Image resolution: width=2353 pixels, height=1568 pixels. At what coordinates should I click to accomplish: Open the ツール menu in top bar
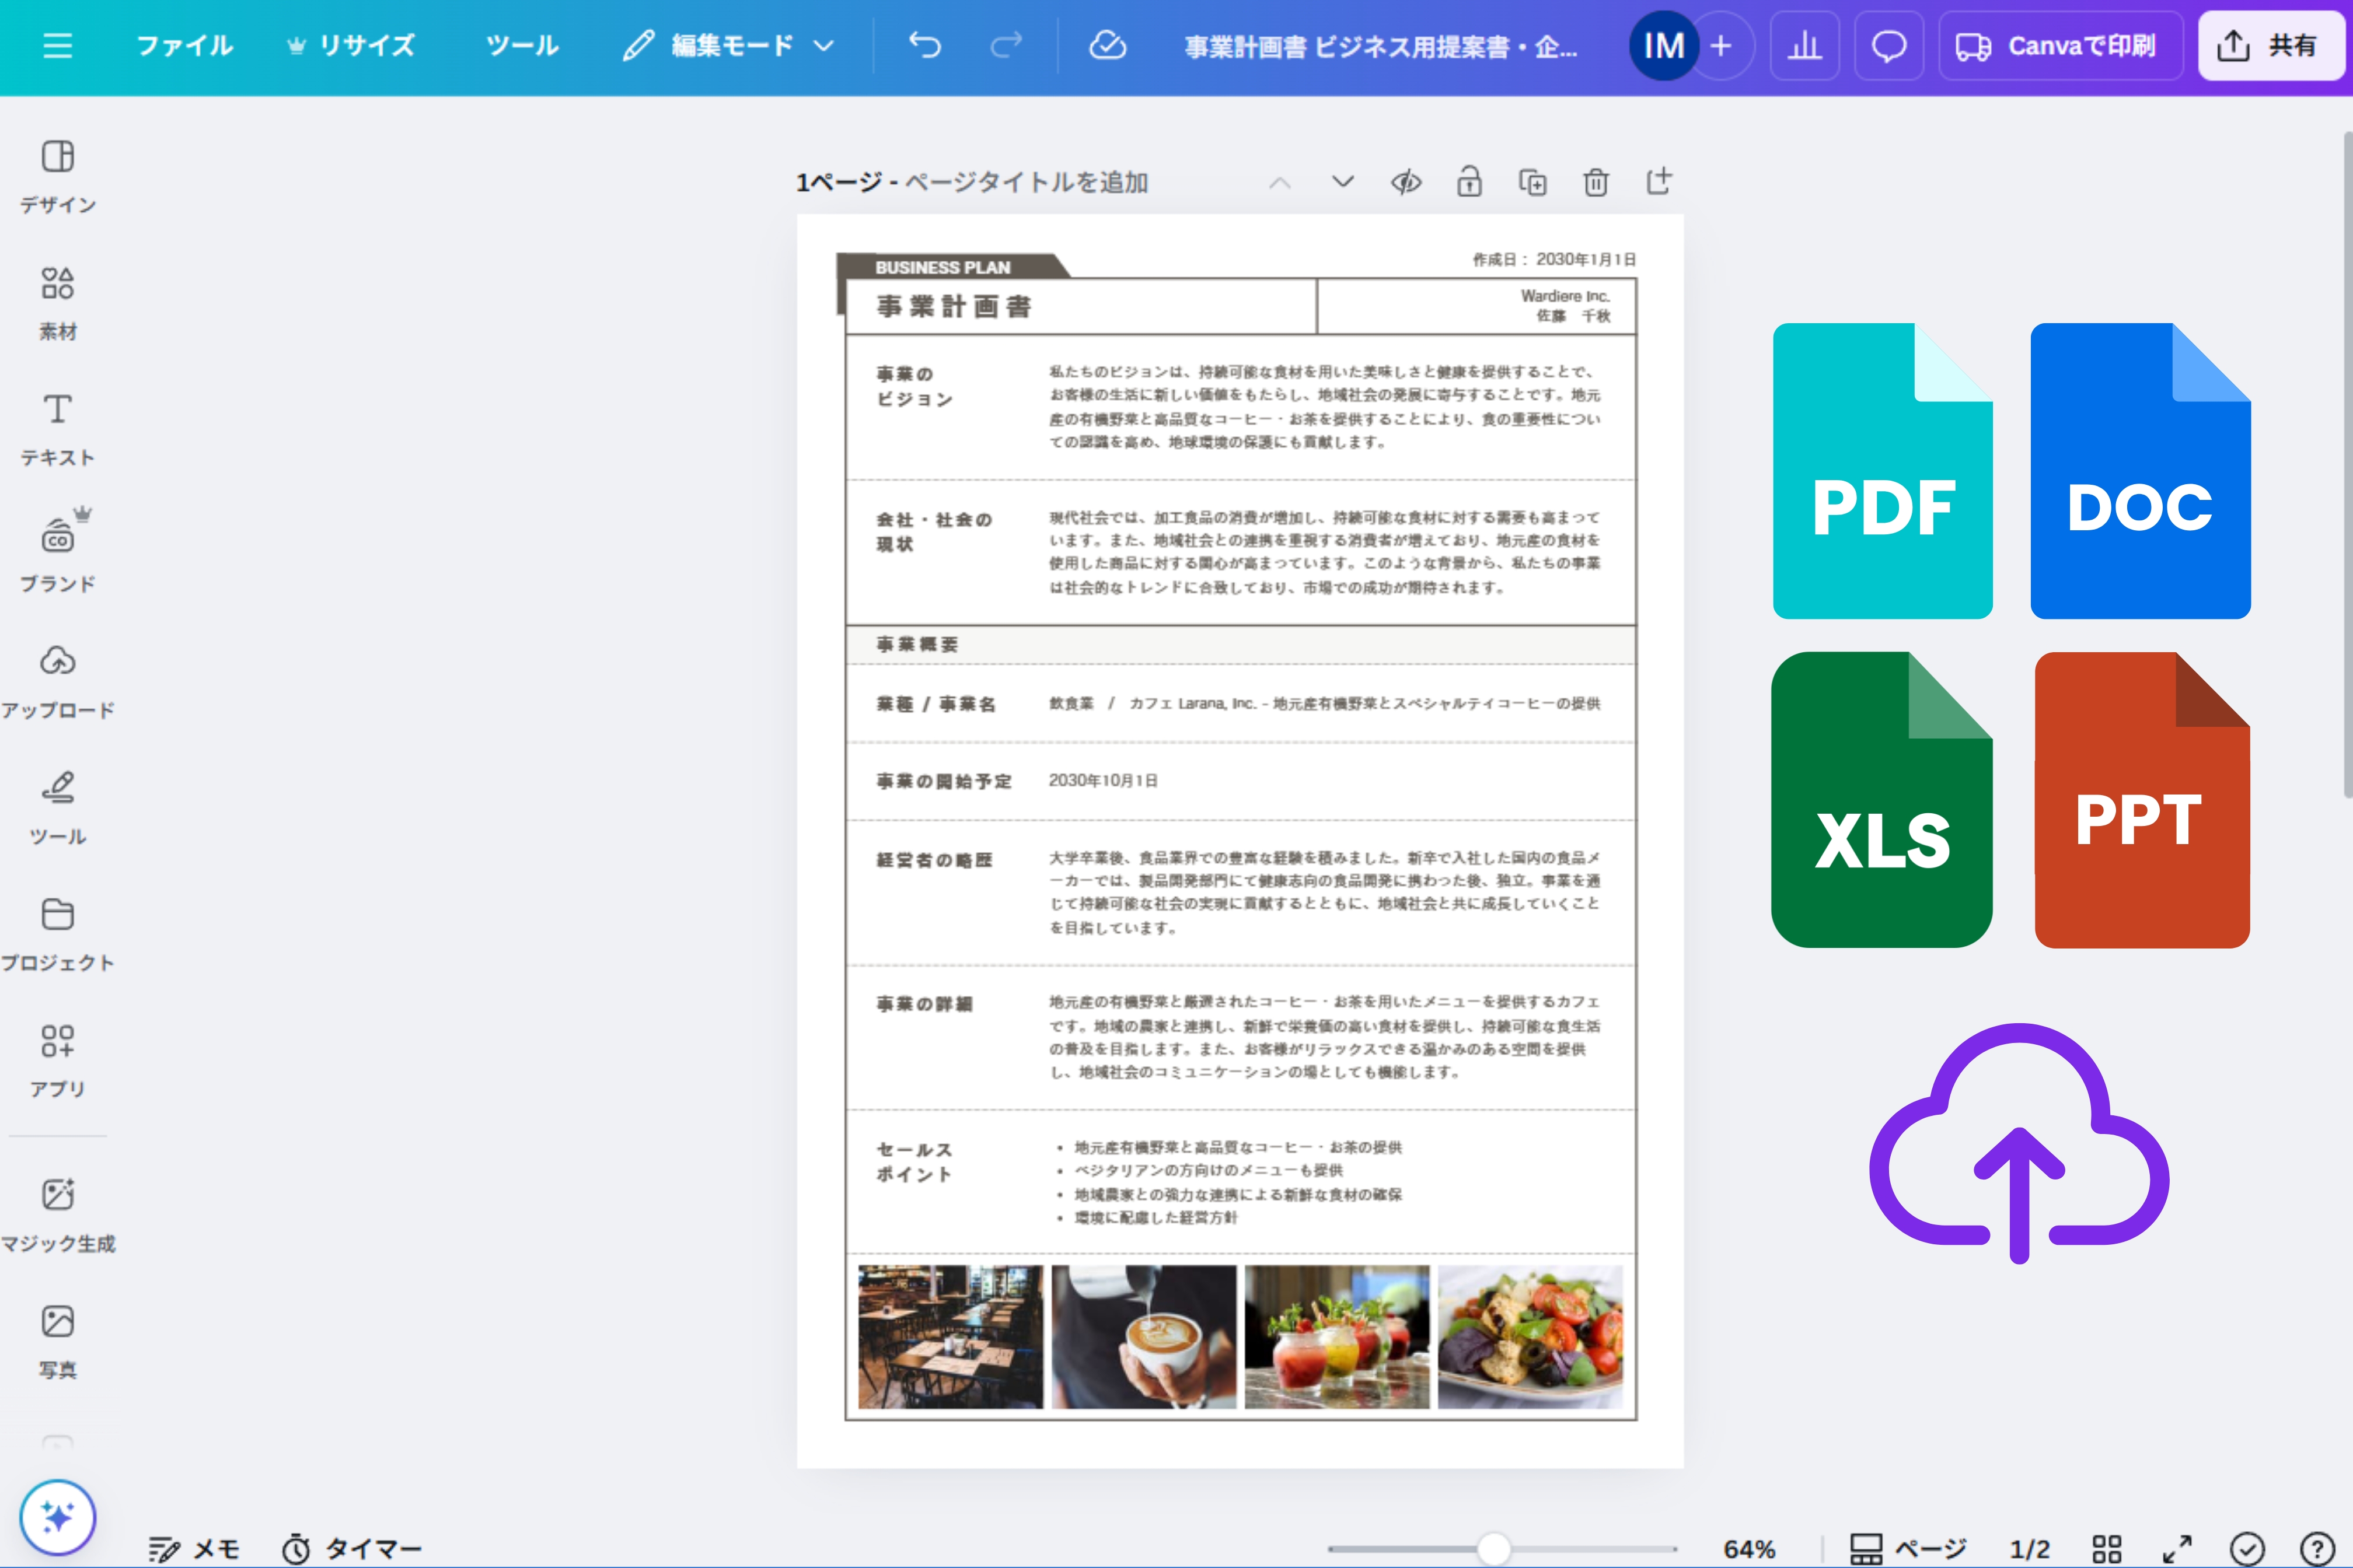[522, 46]
